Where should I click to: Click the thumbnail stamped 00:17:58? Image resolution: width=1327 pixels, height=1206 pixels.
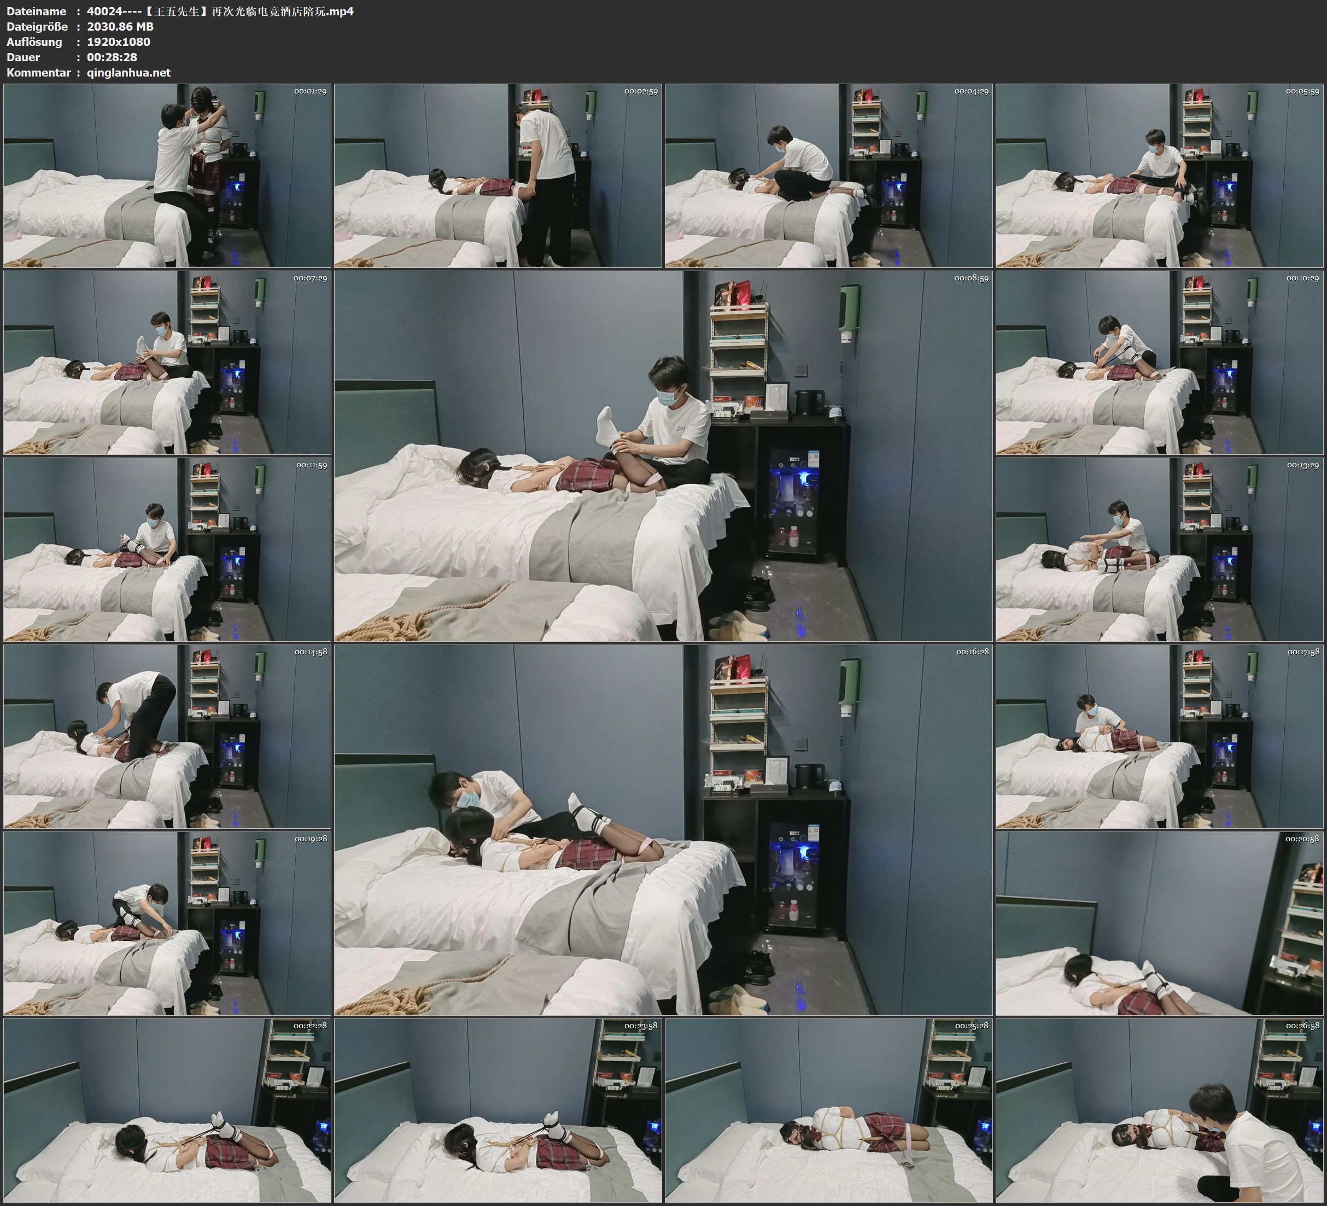[1160, 736]
